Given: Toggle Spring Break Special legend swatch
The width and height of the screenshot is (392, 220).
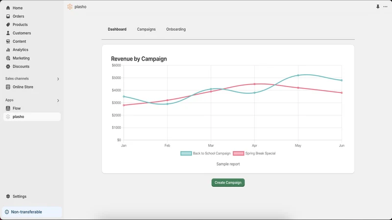Looking at the screenshot, I should [x=239, y=154].
